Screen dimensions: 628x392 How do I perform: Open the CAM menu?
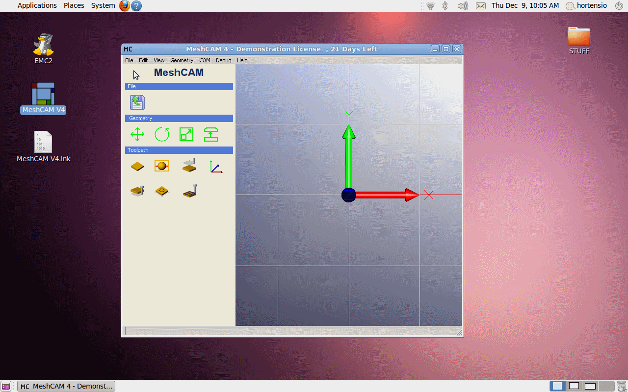point(205,60)
